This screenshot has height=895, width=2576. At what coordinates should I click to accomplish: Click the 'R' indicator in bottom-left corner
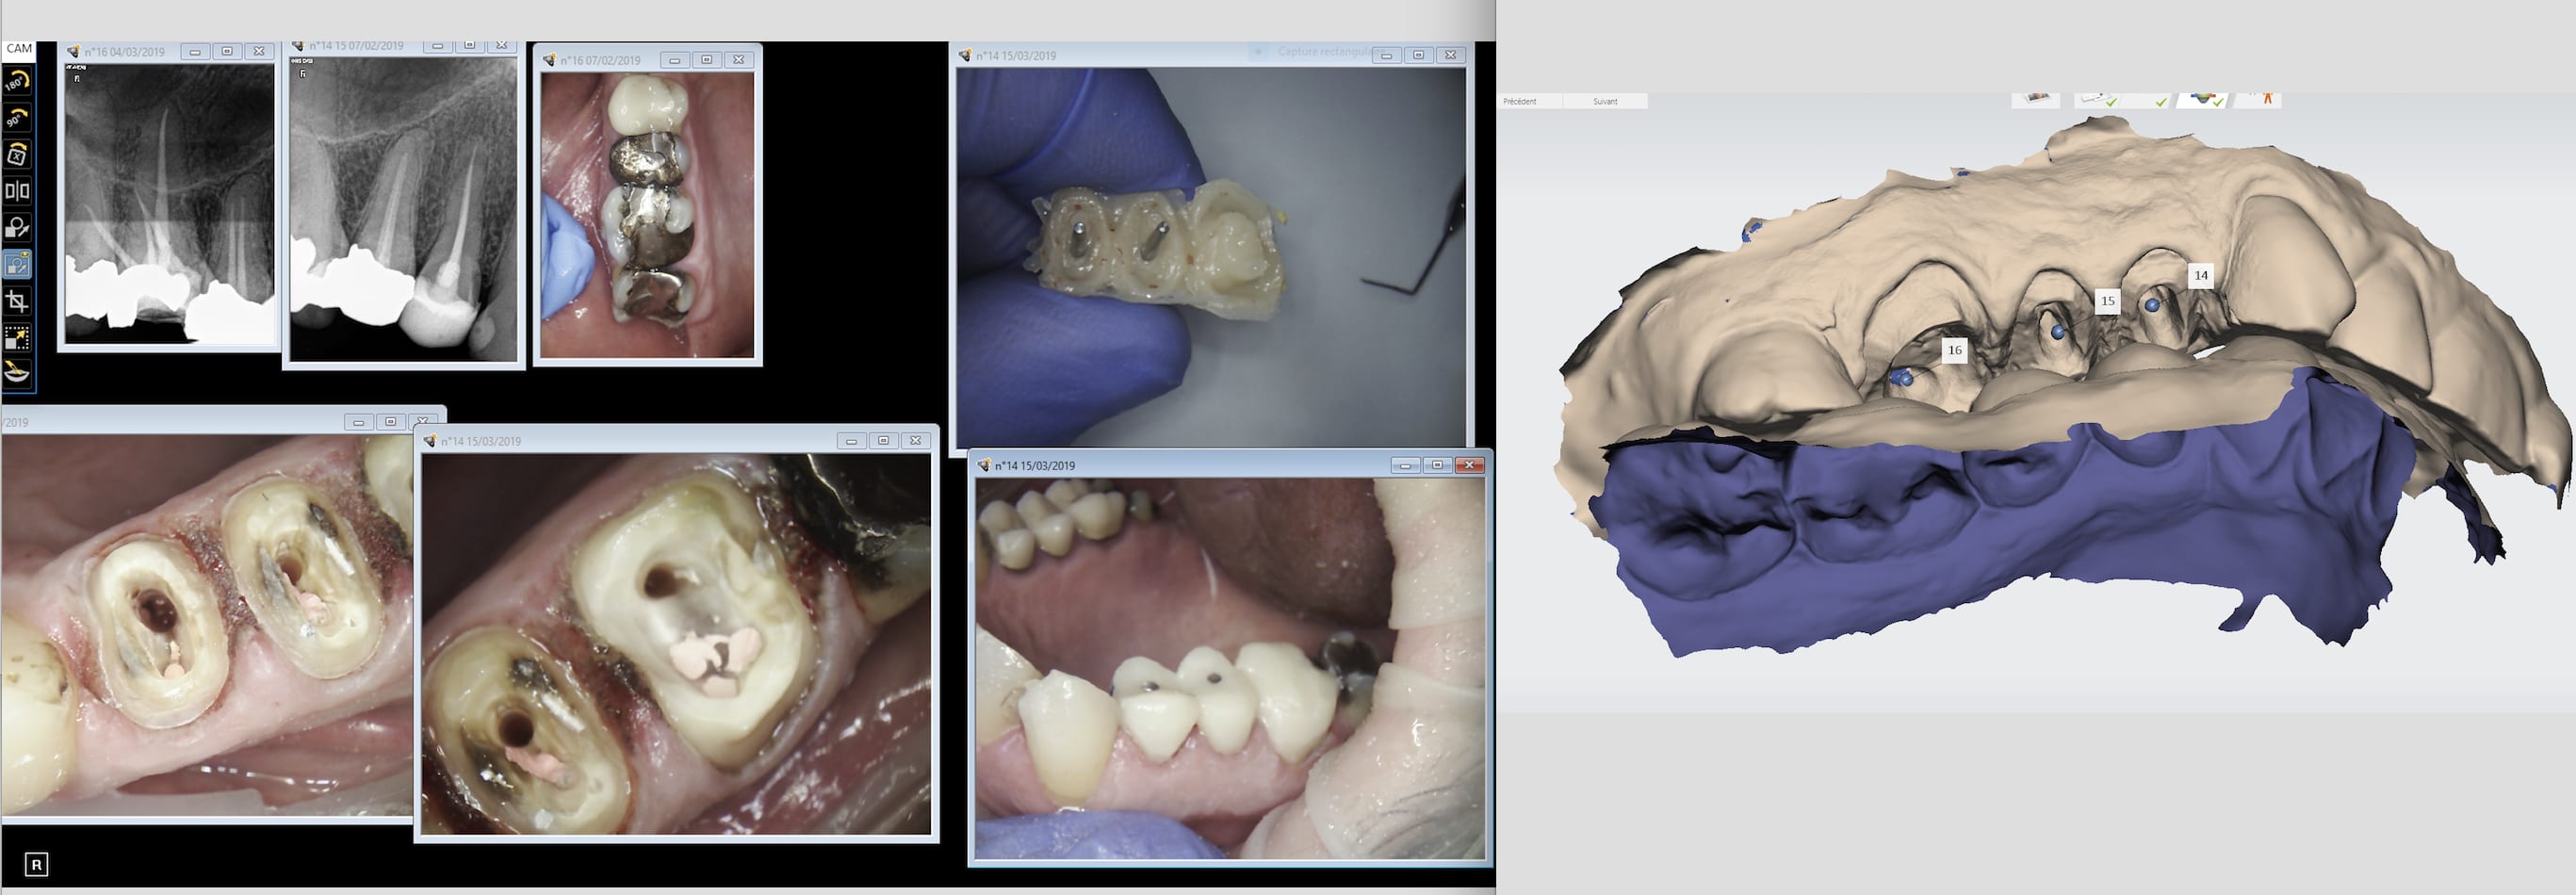pos(36,865)
